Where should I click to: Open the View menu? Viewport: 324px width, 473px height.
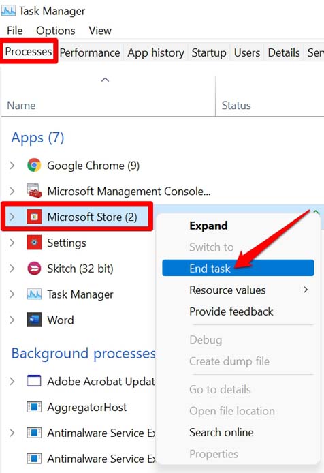pyautogui.click(x=100, y=31)
